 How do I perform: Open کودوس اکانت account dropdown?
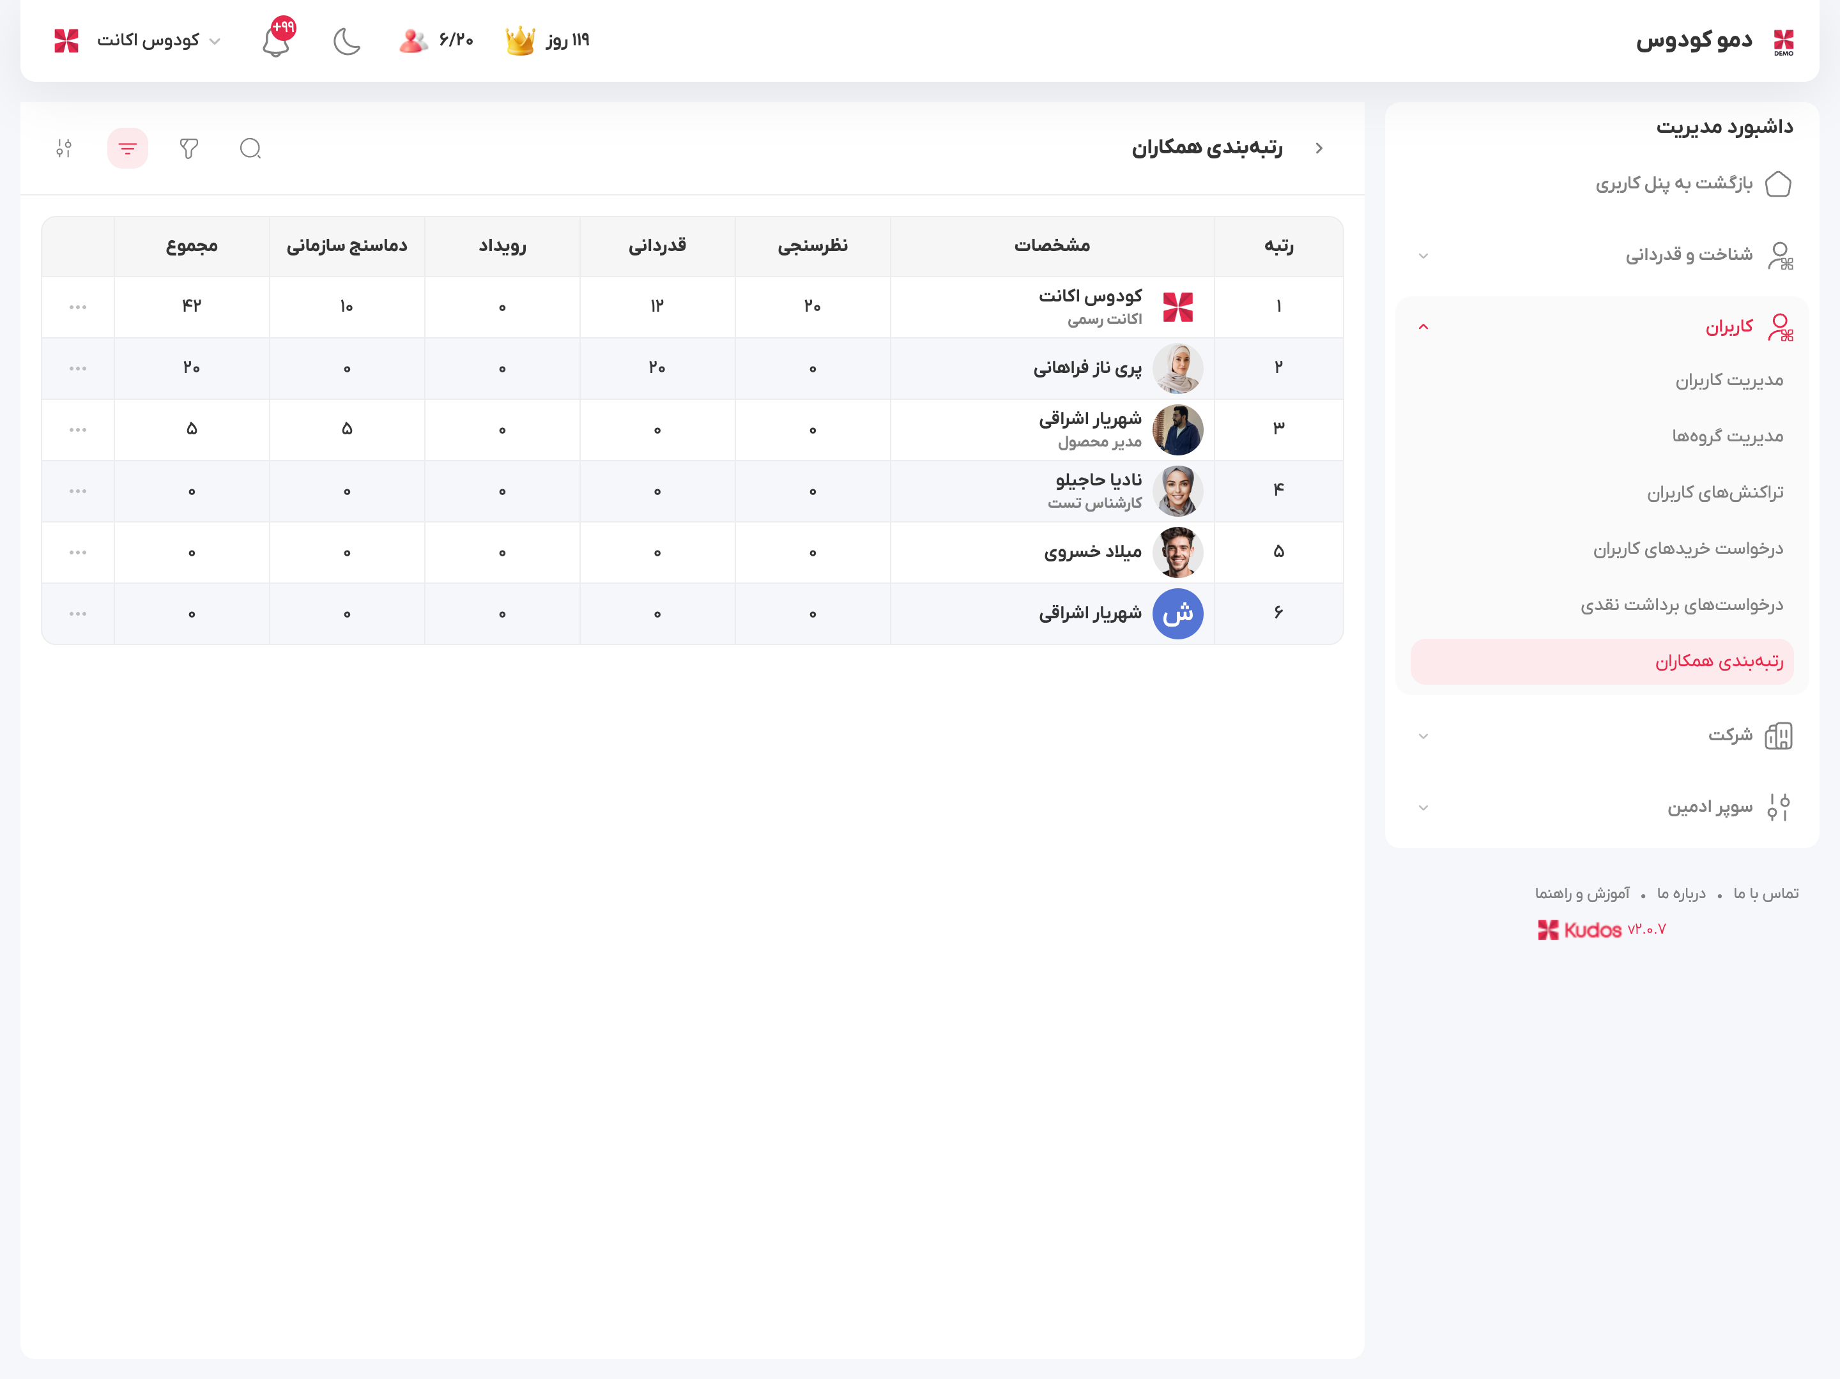[149, 40]
